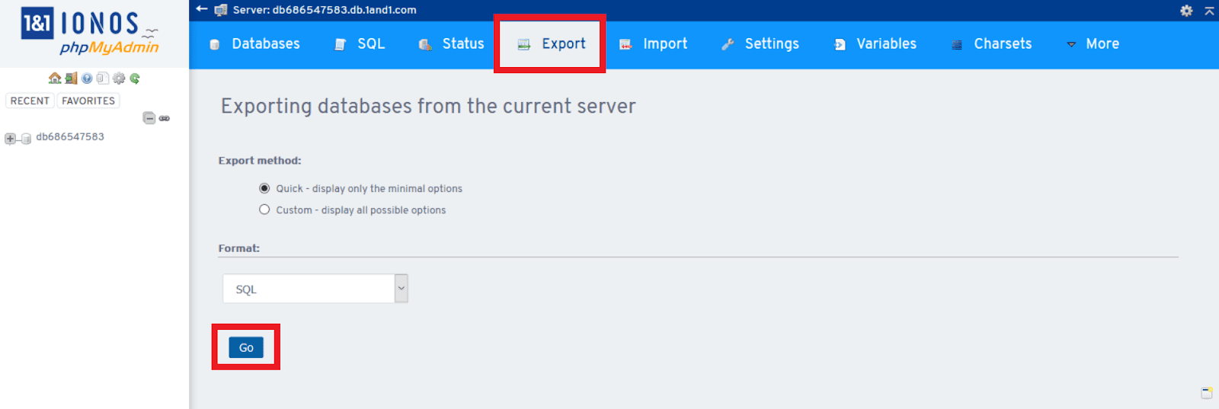Open phpMyAdmin documentation question-mark icon
This screenshot has height=409, width=1219.
pos(87,78)
